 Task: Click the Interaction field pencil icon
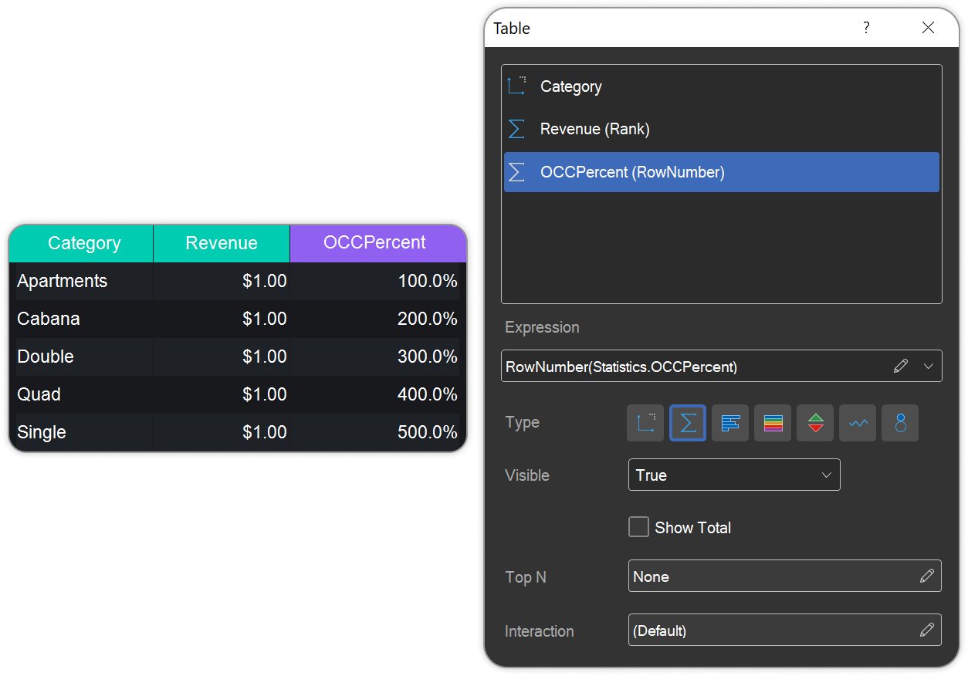tap(927, 630)
